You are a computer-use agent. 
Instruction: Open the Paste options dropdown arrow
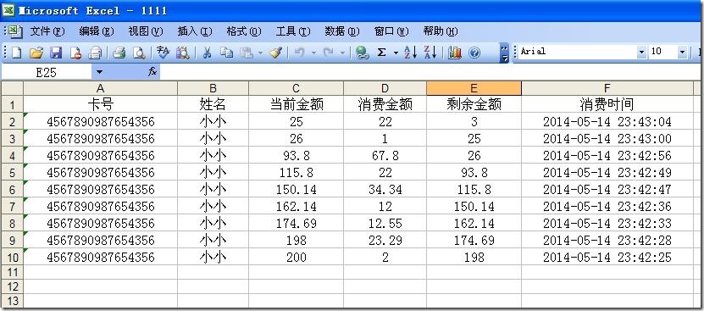tap(260, 53)
